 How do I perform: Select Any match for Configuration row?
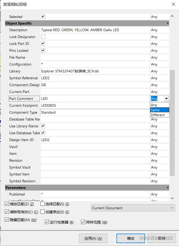pyautogui.click(x=159, y=64)
